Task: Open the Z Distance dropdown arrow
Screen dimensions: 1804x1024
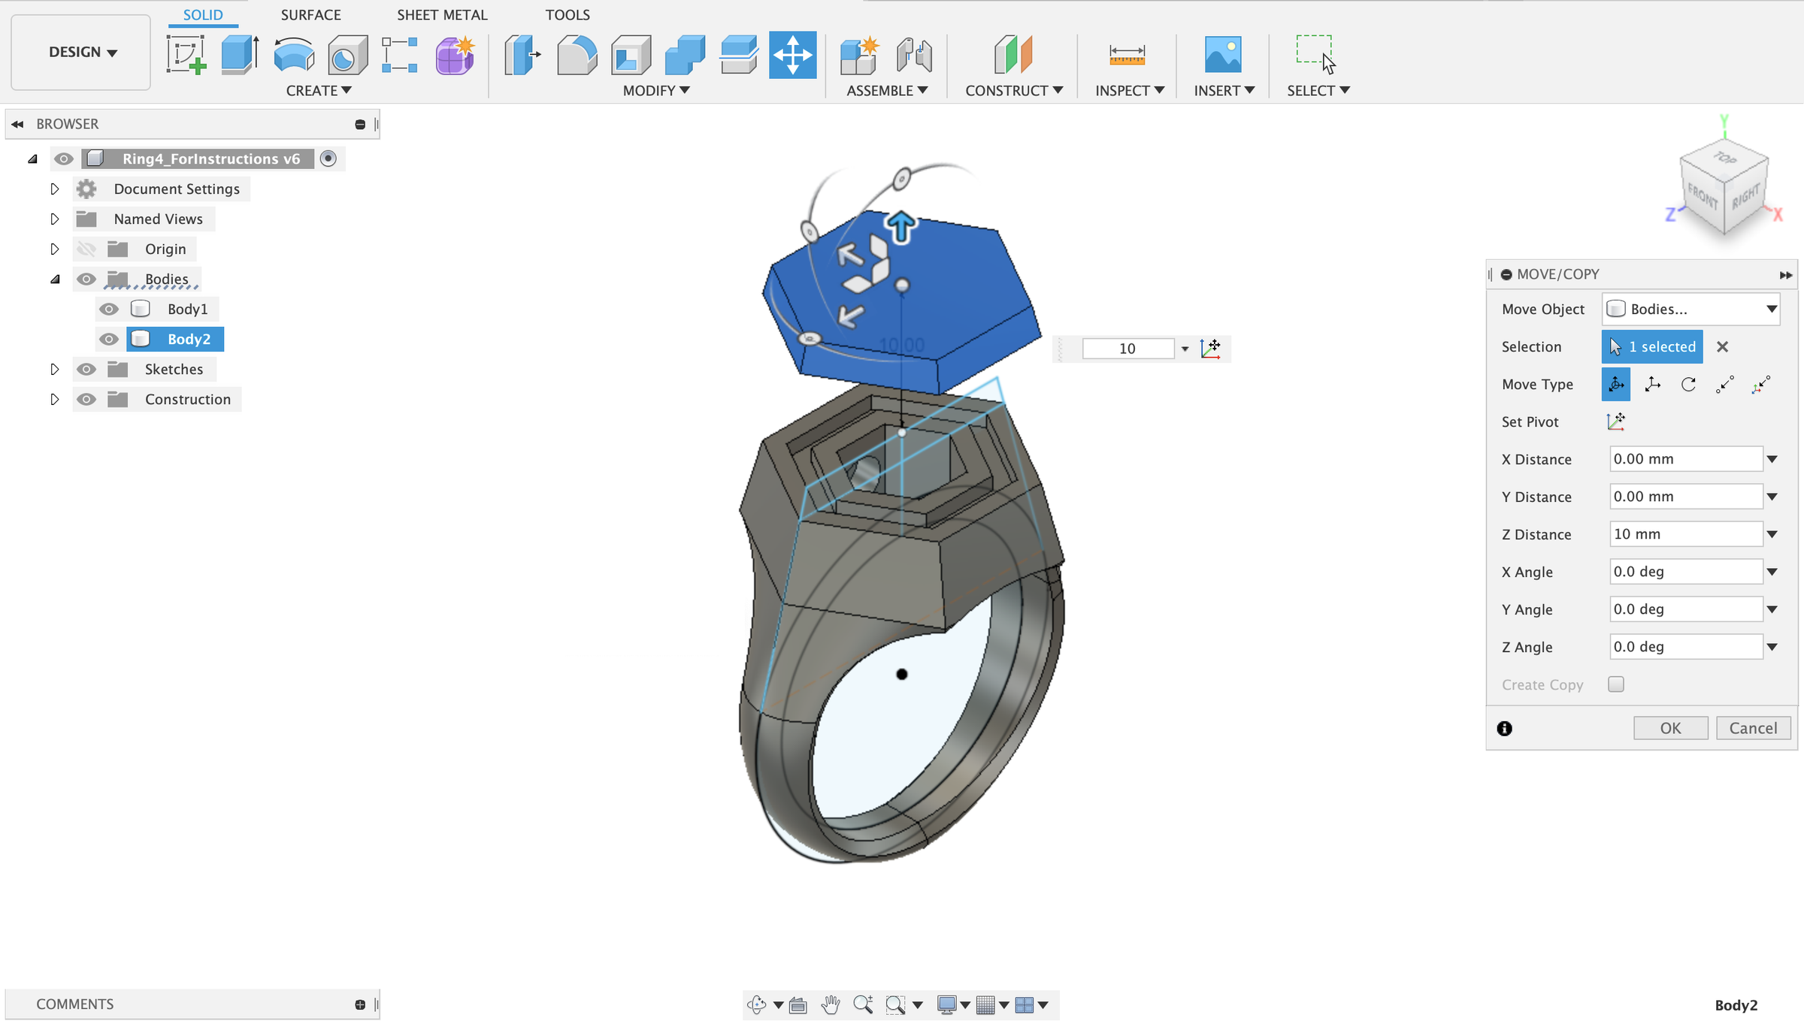Action: [x=1772, y=533]
